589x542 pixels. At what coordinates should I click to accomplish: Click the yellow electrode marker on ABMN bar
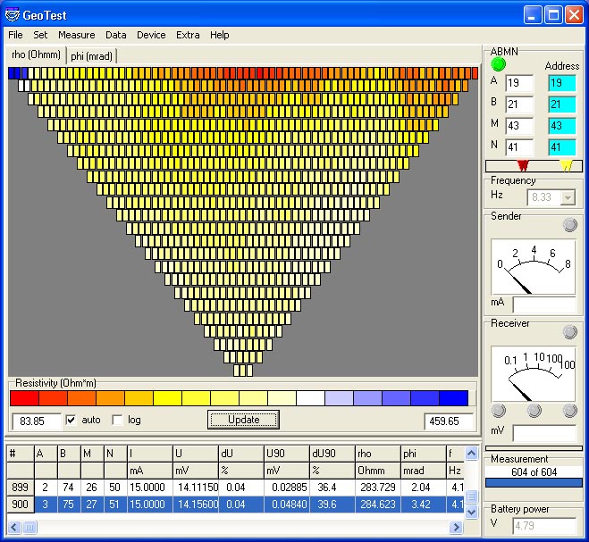click(566, 165)
